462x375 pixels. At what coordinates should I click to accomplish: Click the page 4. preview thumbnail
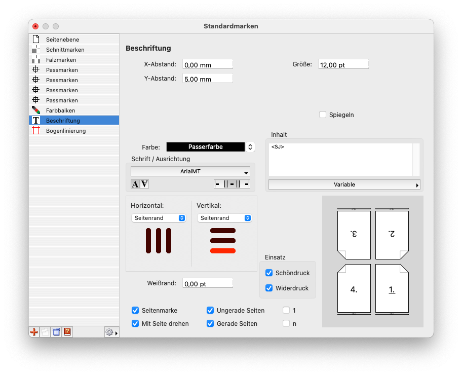[354, 288]
